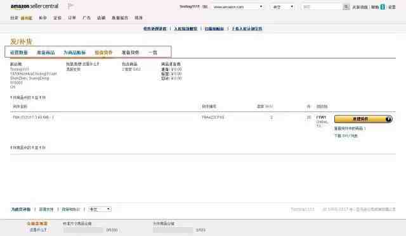Click the round arrow icon on yellow button

[388, 119]
